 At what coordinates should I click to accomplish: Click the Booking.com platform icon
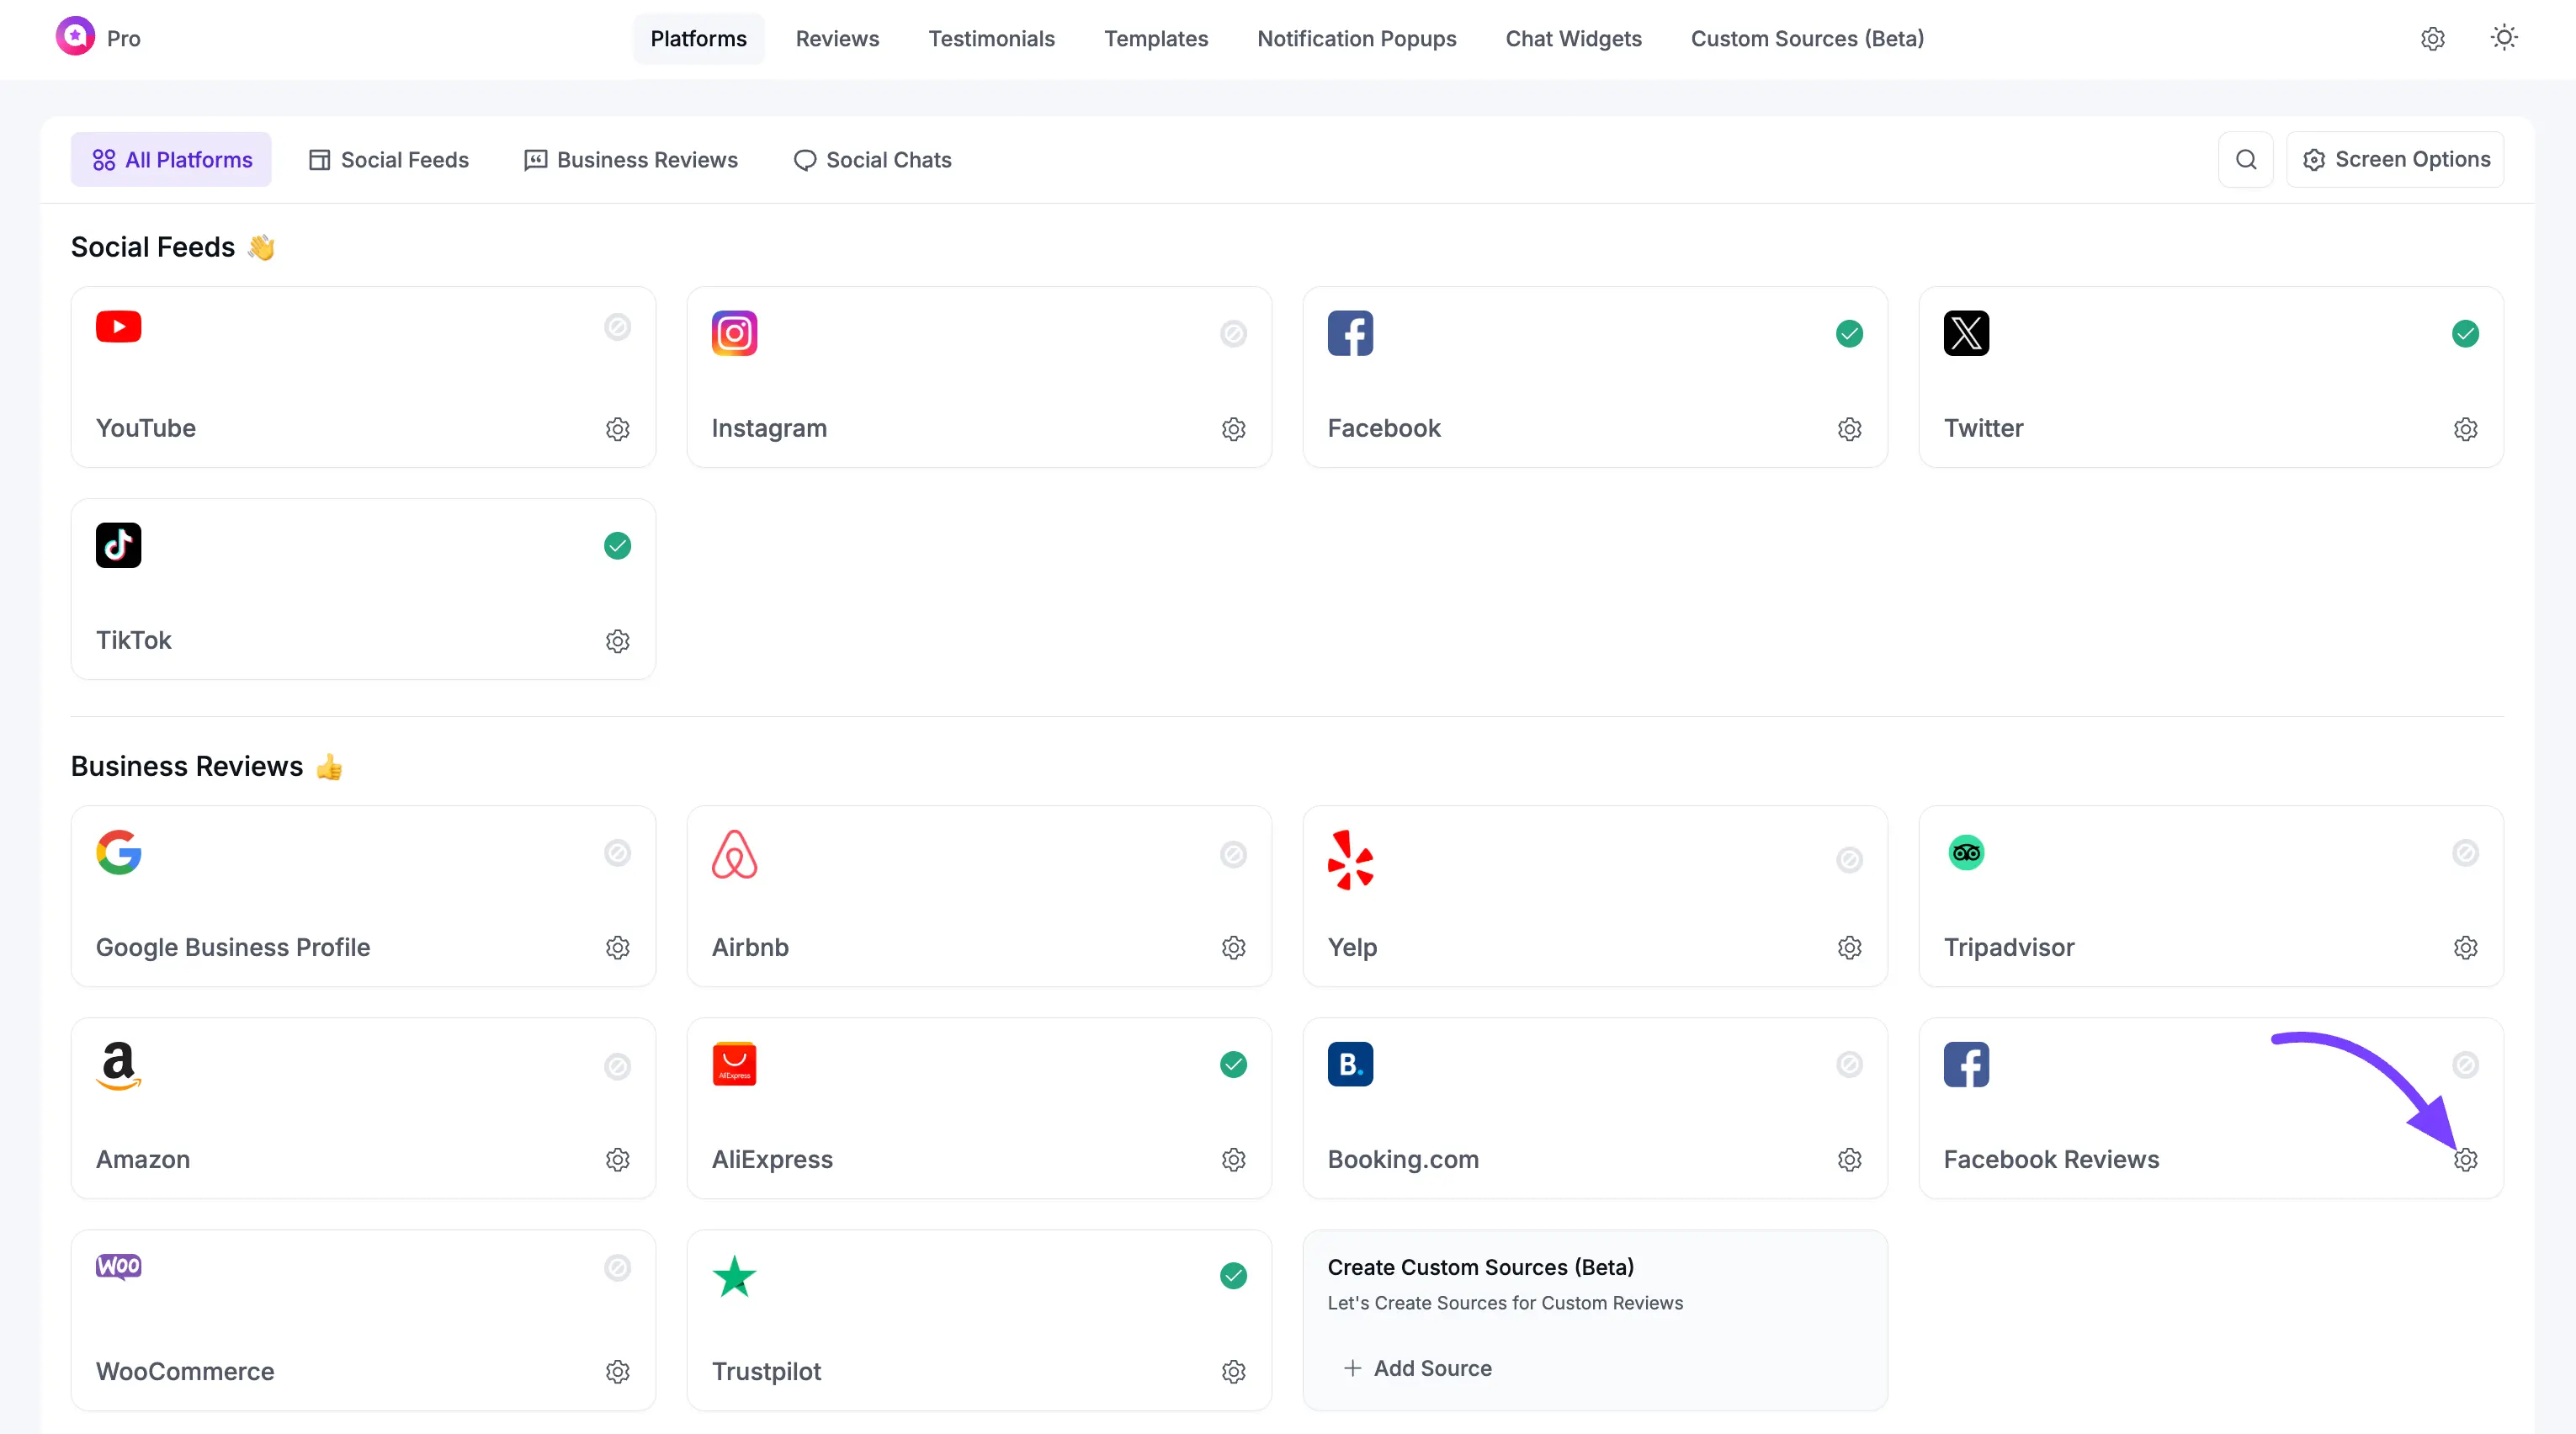(x=1350, y=1064)
